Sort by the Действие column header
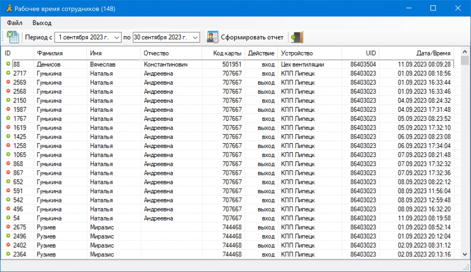471x272 pixels. pyautogui.click(x=261, y=53)
